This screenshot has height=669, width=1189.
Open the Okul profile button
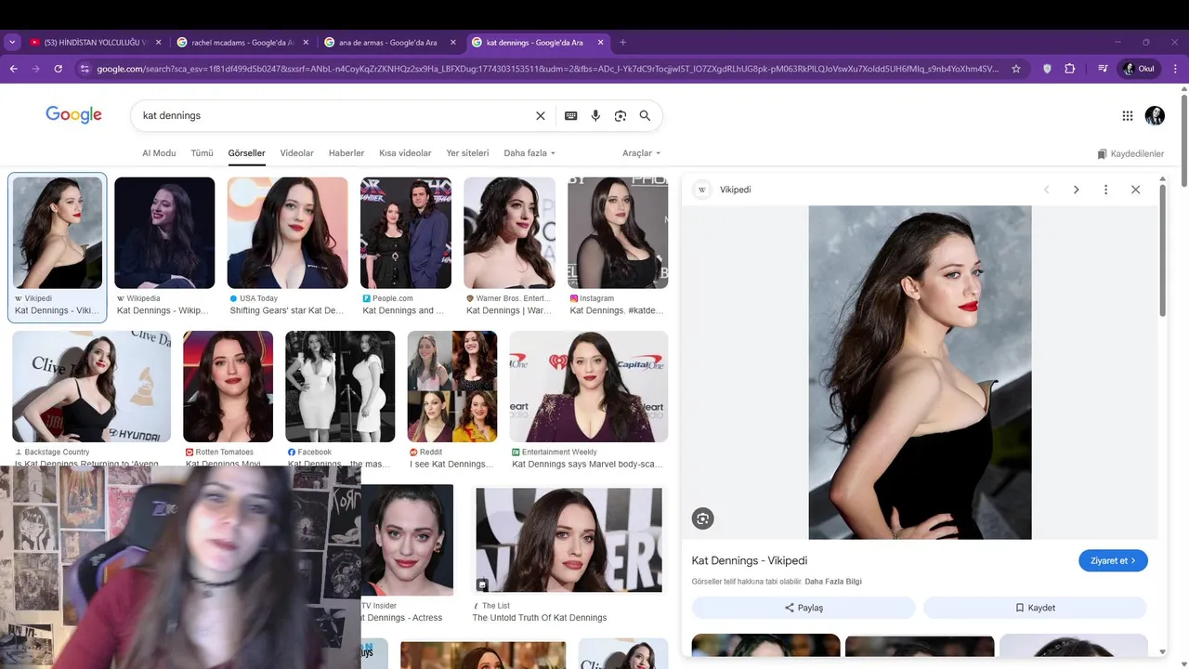(1140, 69)
